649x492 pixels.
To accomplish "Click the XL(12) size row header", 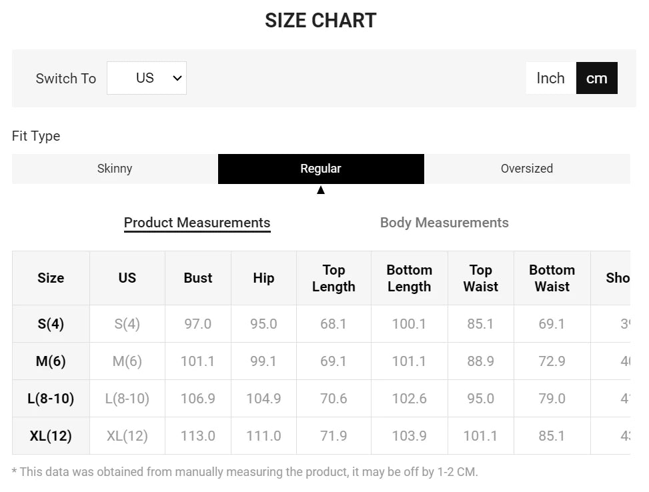I will pos(51,436).
